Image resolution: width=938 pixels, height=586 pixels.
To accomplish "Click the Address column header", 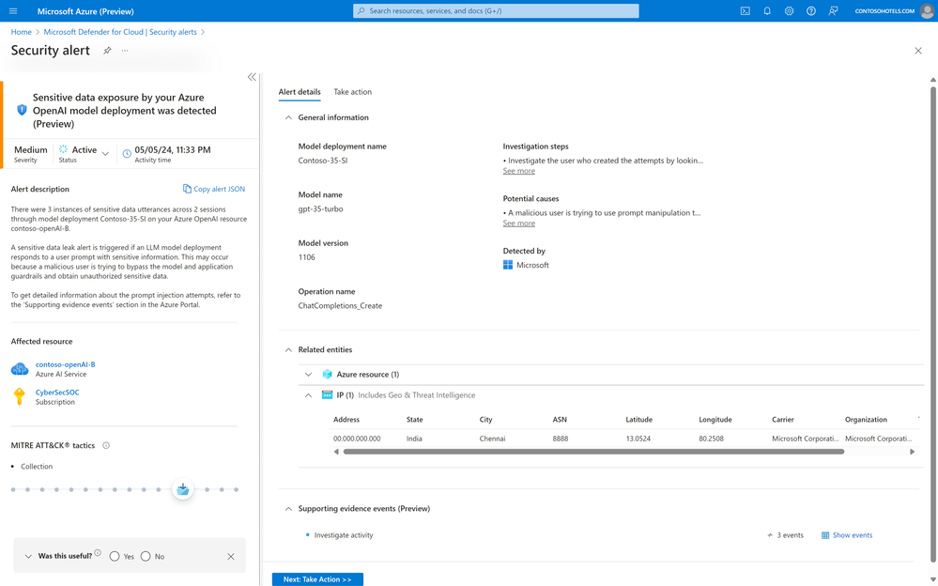I will (x=346, y=420).
